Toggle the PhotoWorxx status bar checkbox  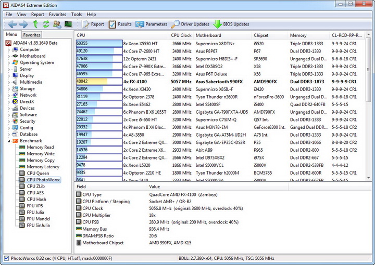click(x=6, y=258)
